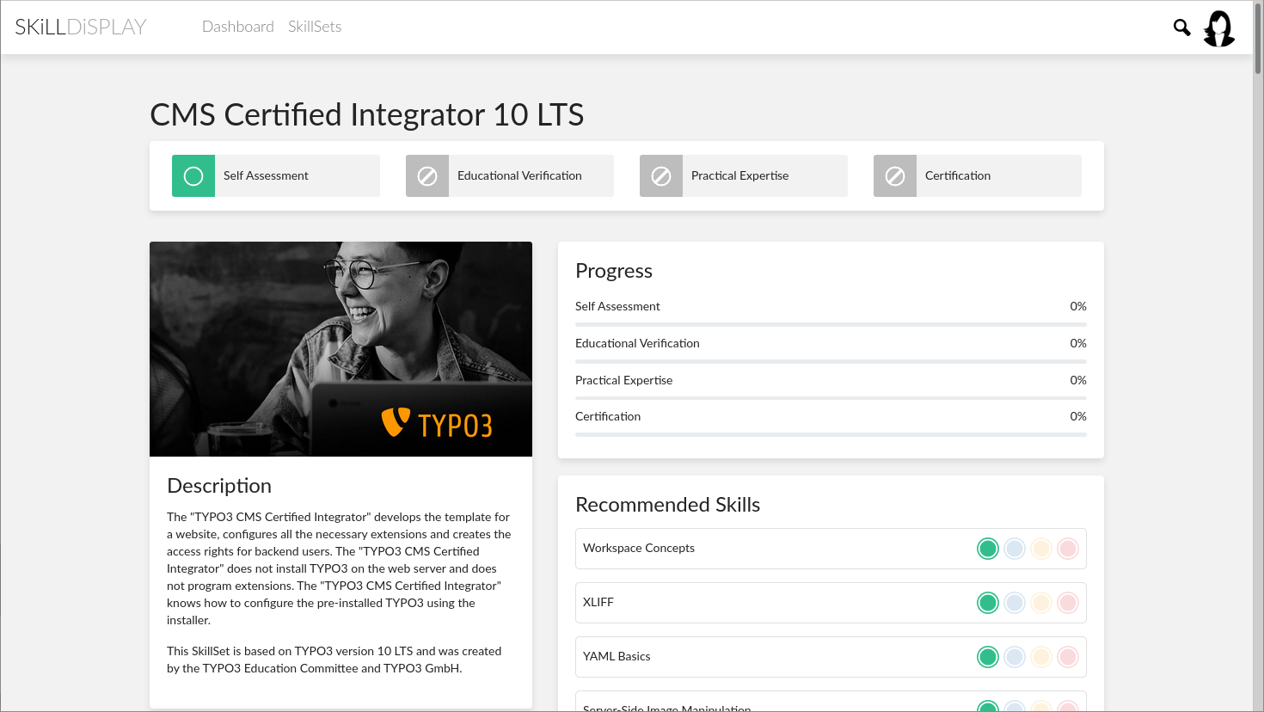Image resolution: width=1264 pixels, height=712 pixels.
Task: Toggle green self-assessment dot for Workspace Concepts
Action: coord(988,549)
